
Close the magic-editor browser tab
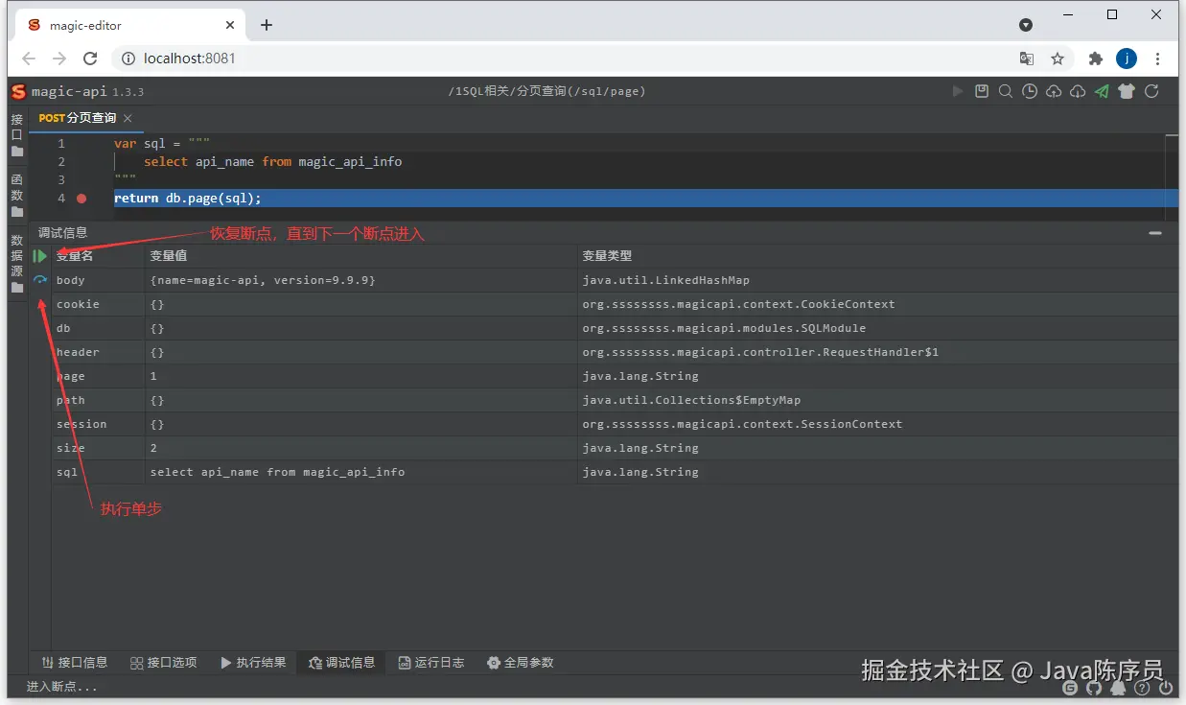231,26
